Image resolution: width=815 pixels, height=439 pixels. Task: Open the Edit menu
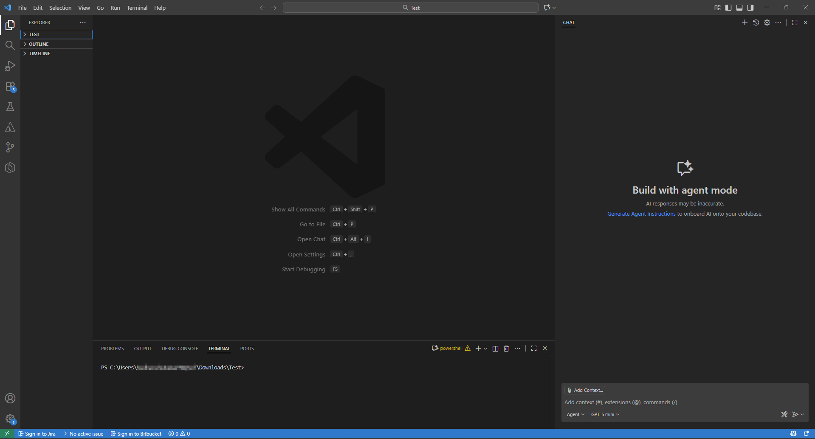(x=38, y=8)
